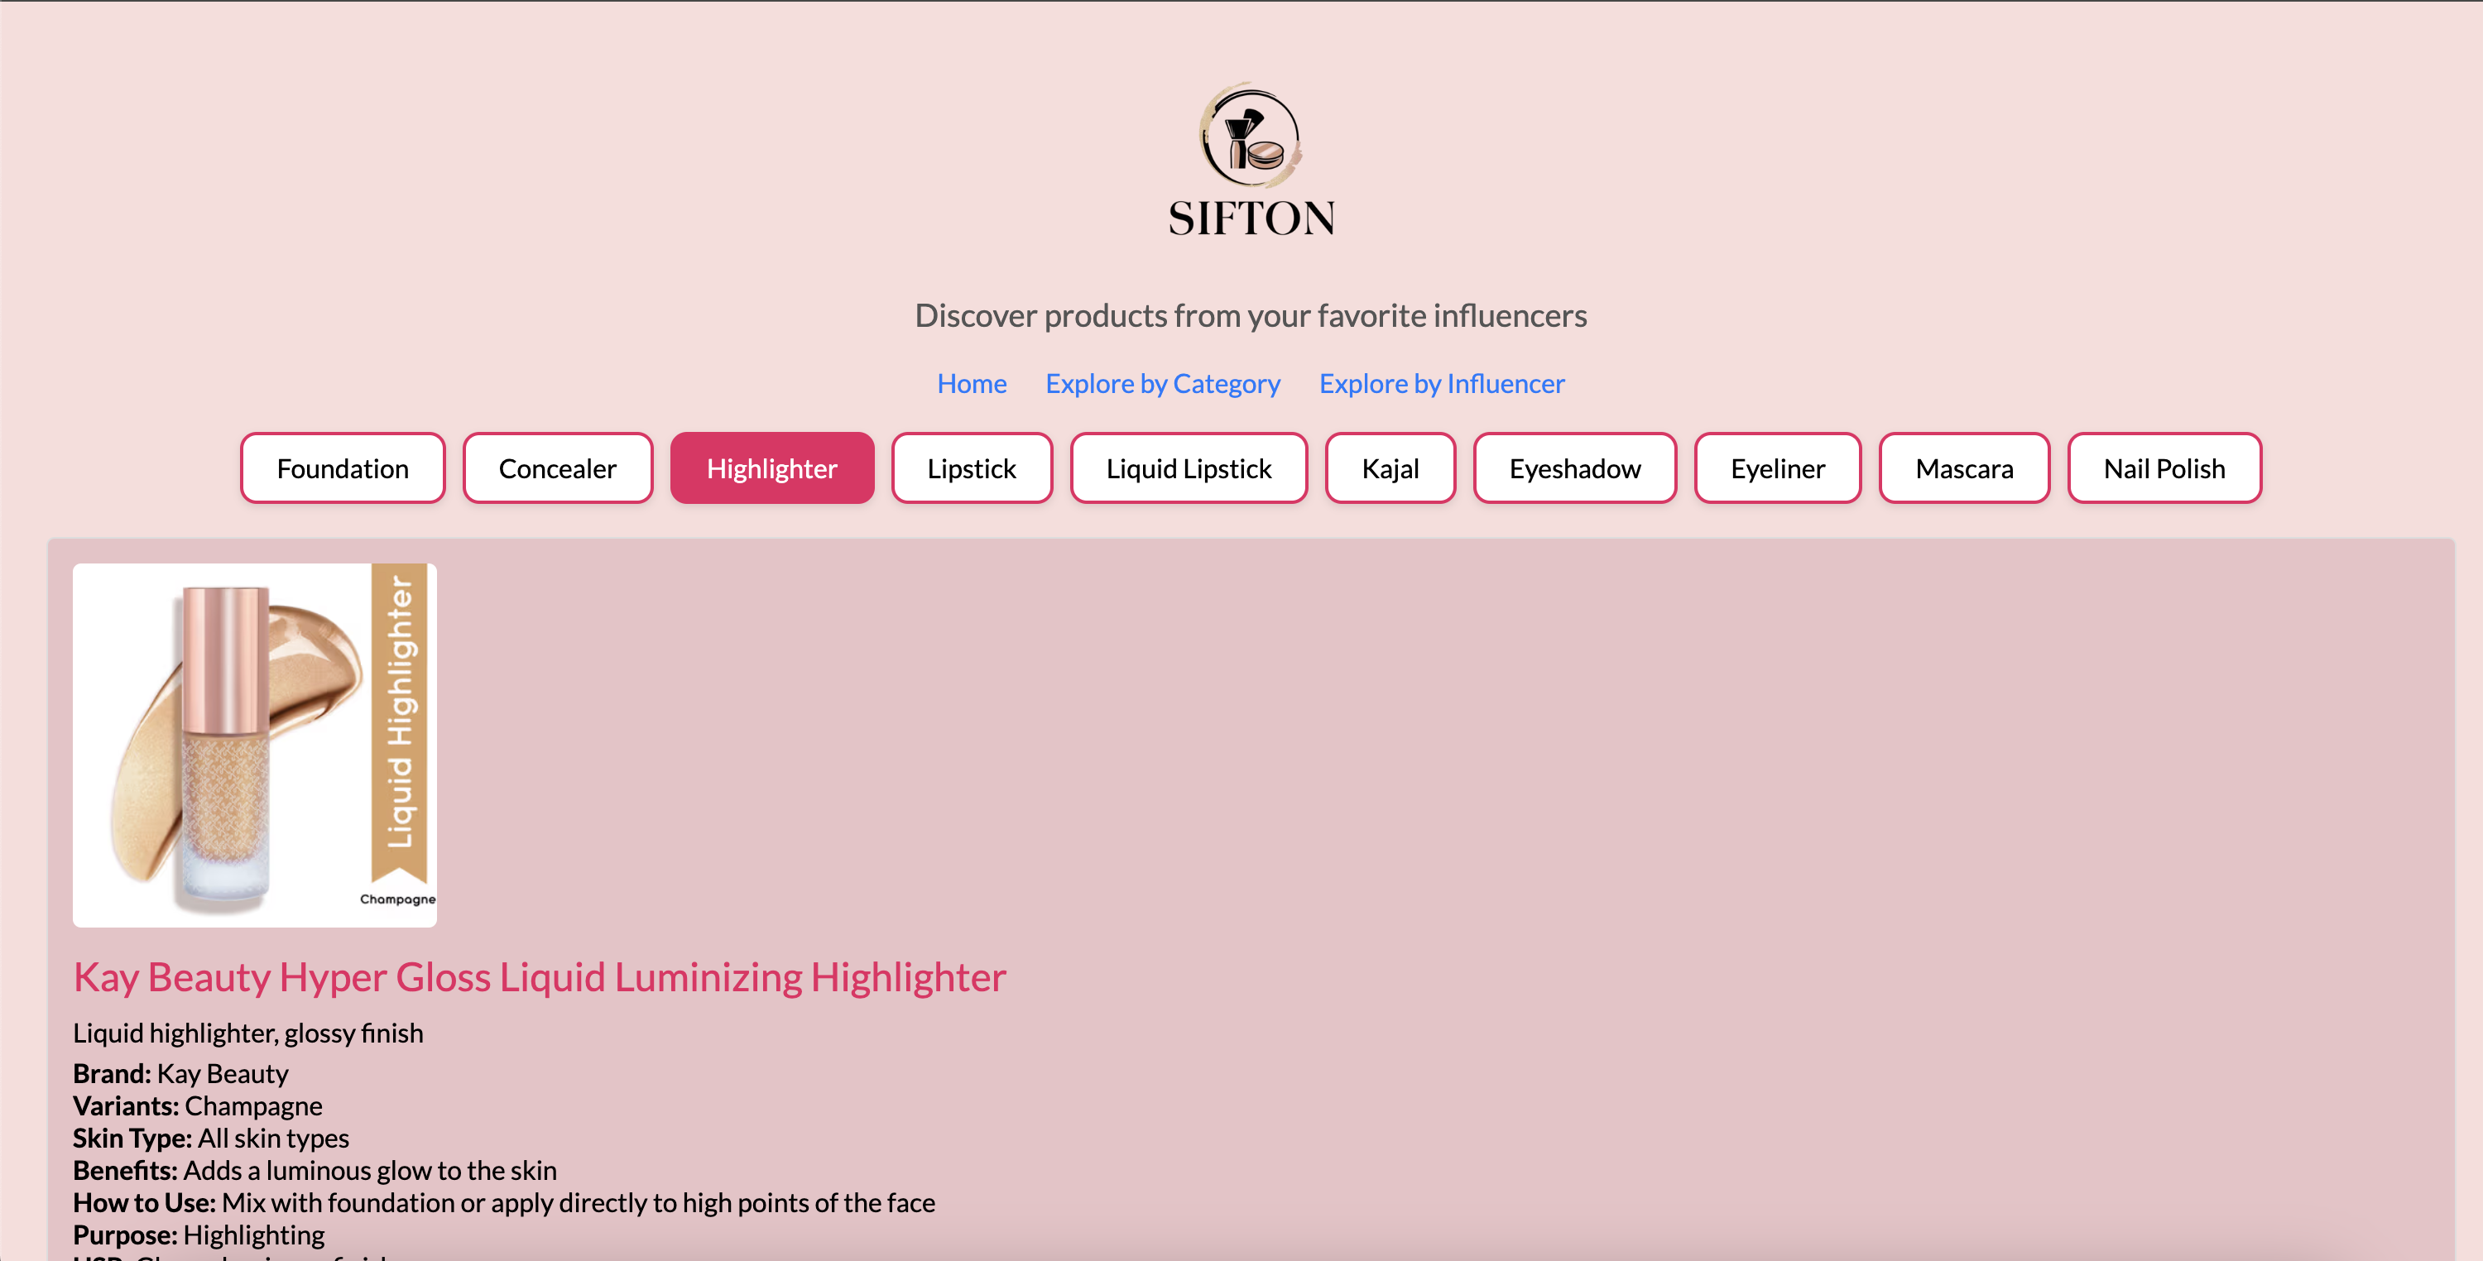Select the Concealer category
Image resolution: width=2483 pixels, height=1261 pixels.
click(557, 468)
